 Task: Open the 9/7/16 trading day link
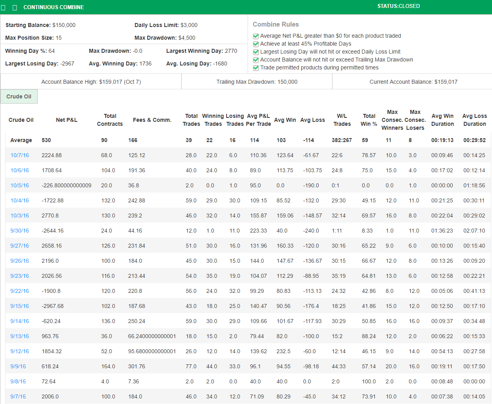click(x=18, y=396)
